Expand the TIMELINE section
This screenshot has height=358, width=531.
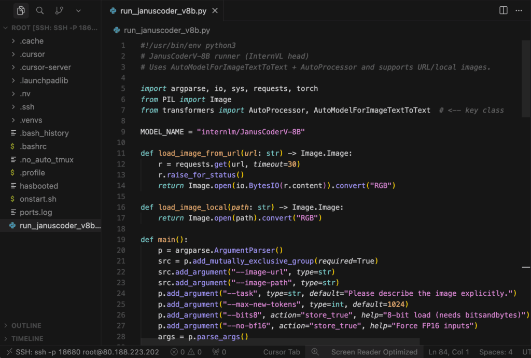(27, 339)
